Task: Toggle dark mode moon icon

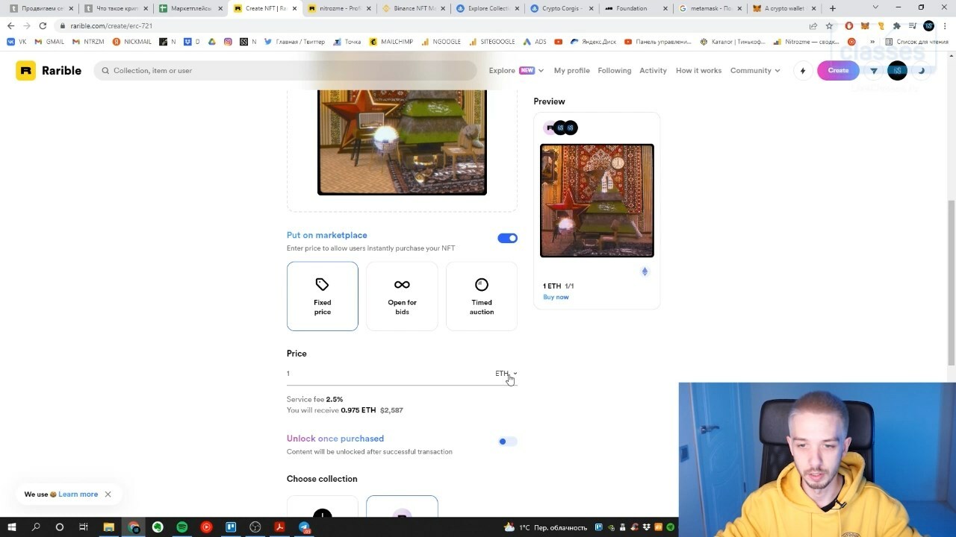Action: point(922,71)
